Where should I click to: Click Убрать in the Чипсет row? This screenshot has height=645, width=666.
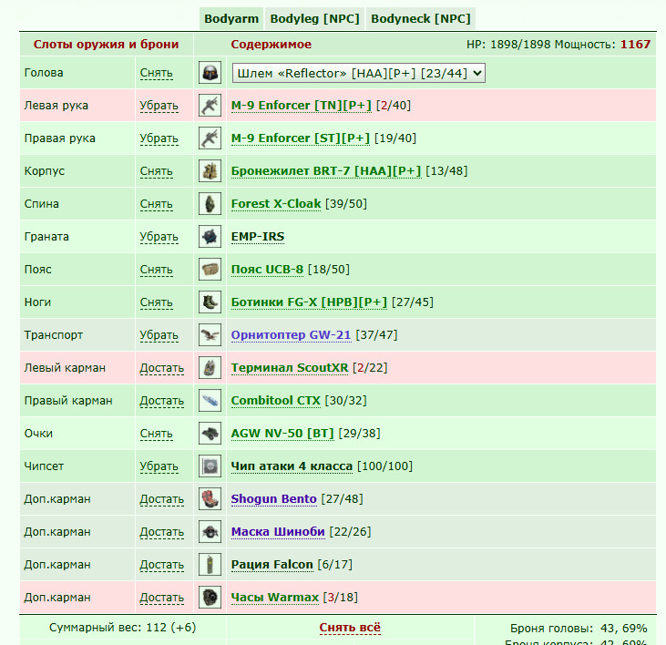point(159,466)
